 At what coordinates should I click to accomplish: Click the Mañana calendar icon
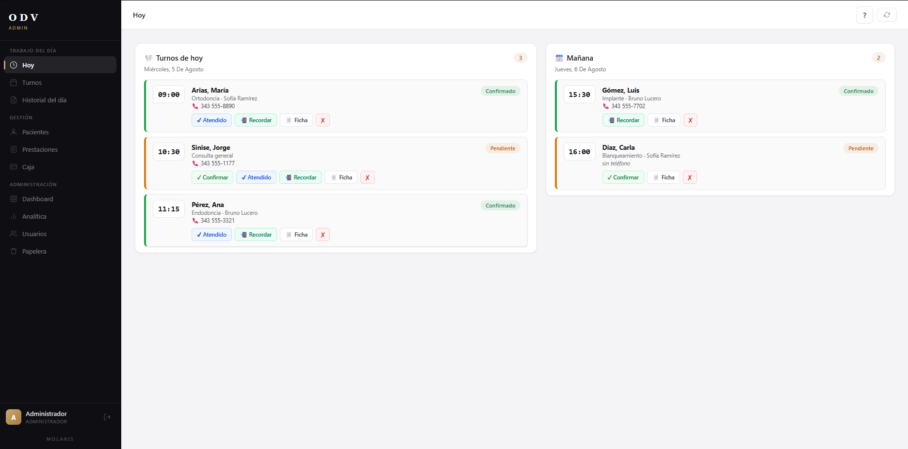point(559,58)
